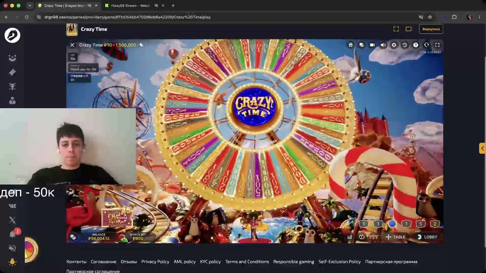486x273 pixels.
Task: Open the browser extensions puzzle icon
Action: tap(454, 17)
